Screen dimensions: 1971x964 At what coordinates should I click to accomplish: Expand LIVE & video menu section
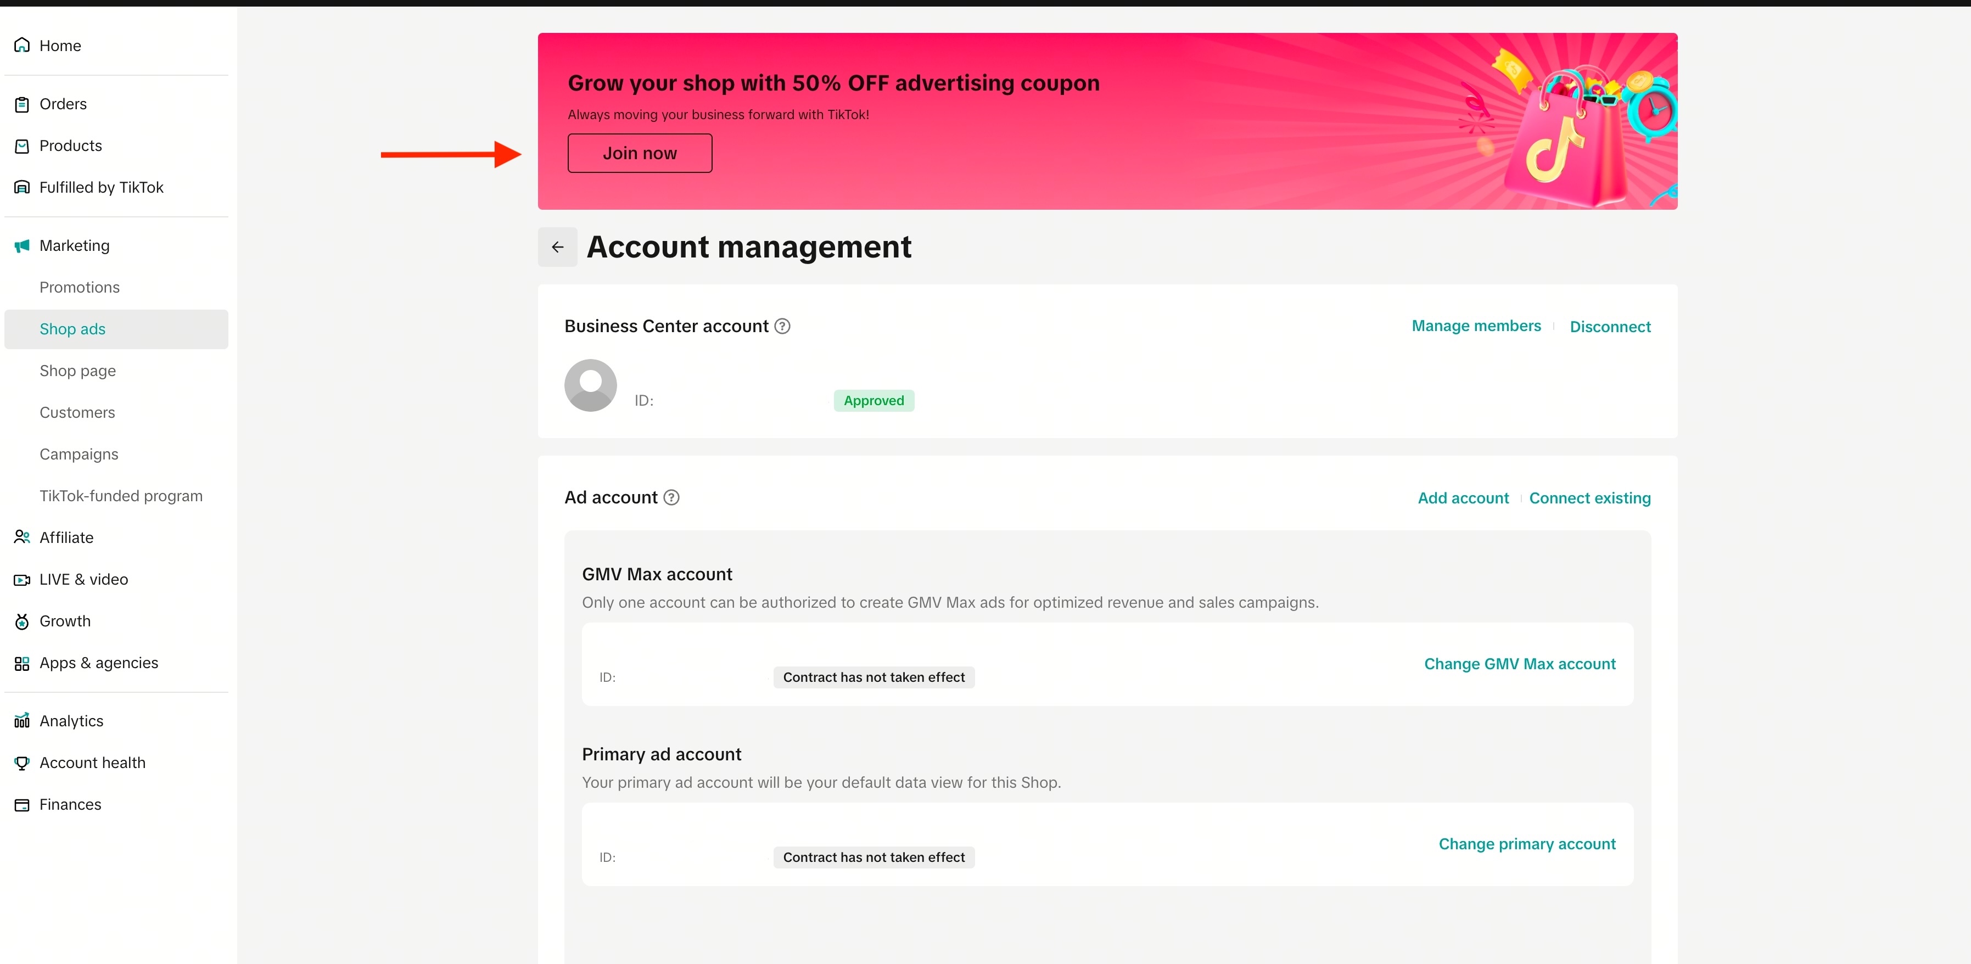tap(116, 580)
